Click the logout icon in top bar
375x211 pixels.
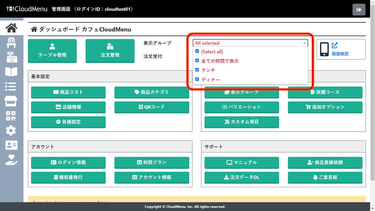pos(359,10)
